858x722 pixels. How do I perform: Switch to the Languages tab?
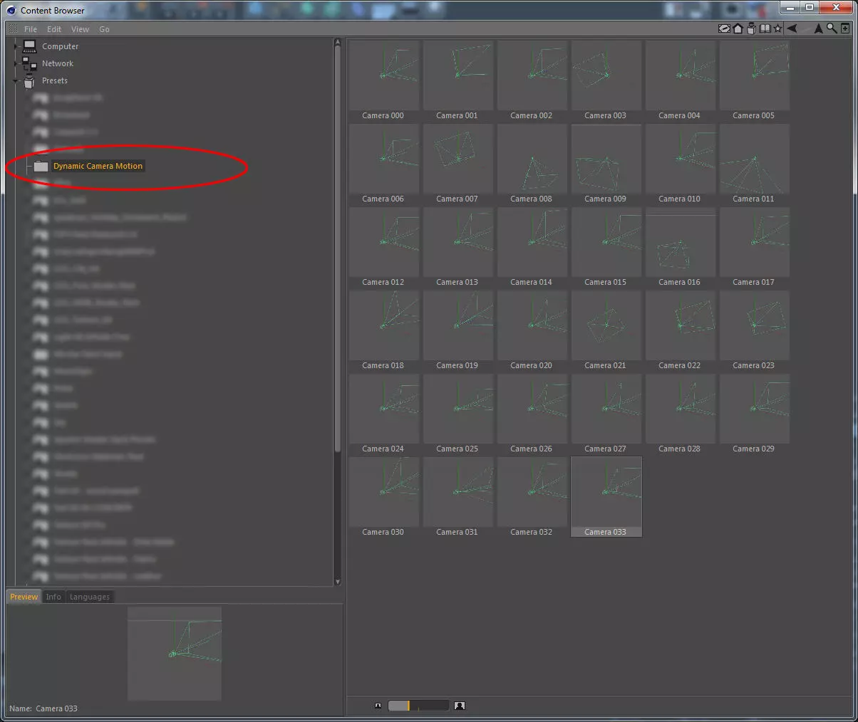(90, 597)
